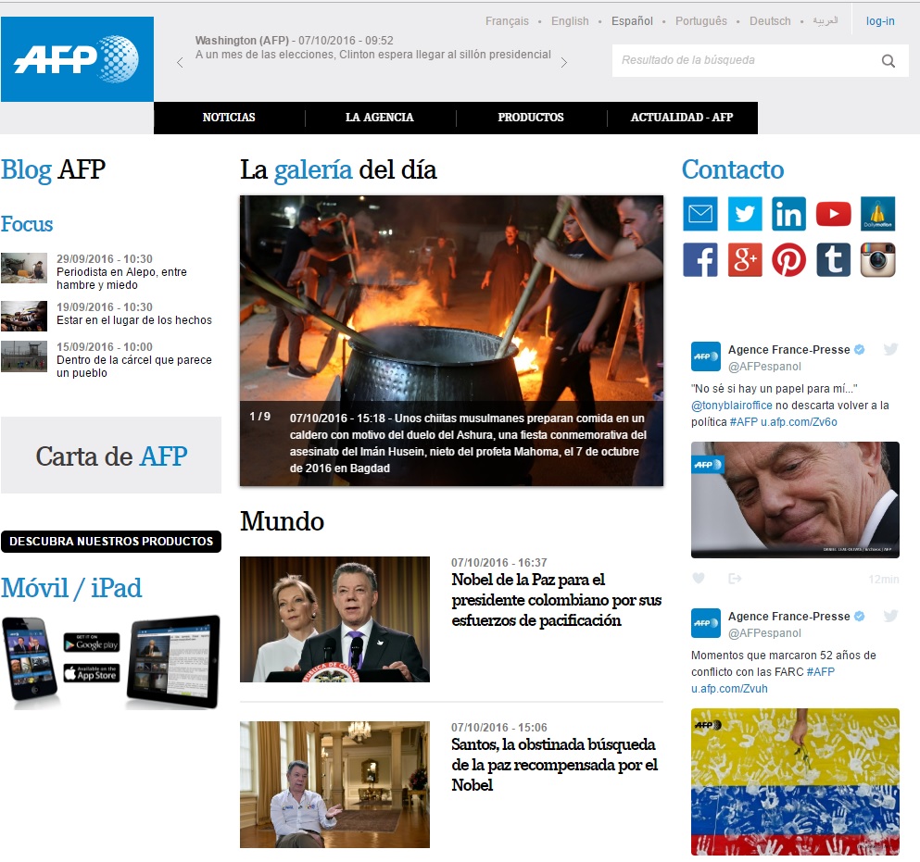Switch language to Deutsch
920x862 pixels.
[x=770, y=21]
